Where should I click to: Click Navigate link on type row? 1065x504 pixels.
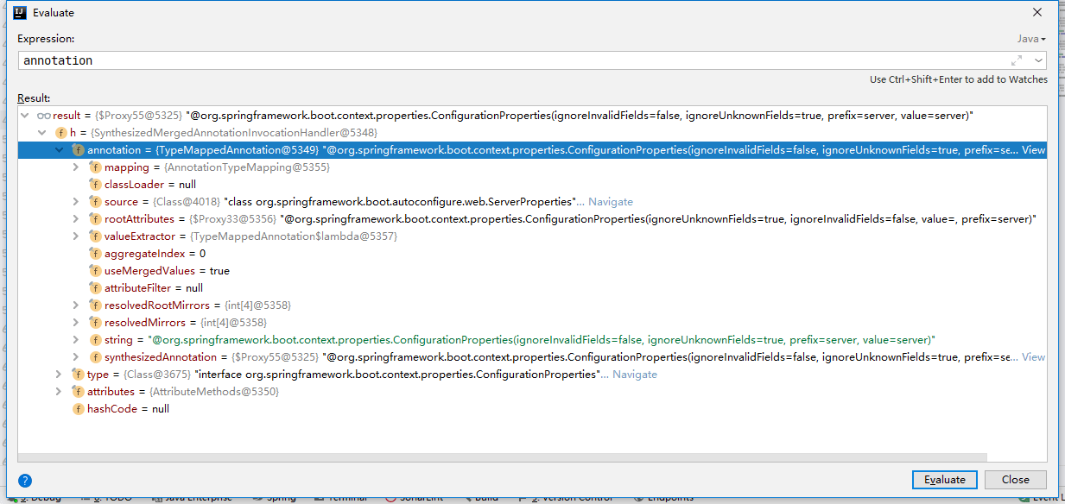(x=635, y=375)
